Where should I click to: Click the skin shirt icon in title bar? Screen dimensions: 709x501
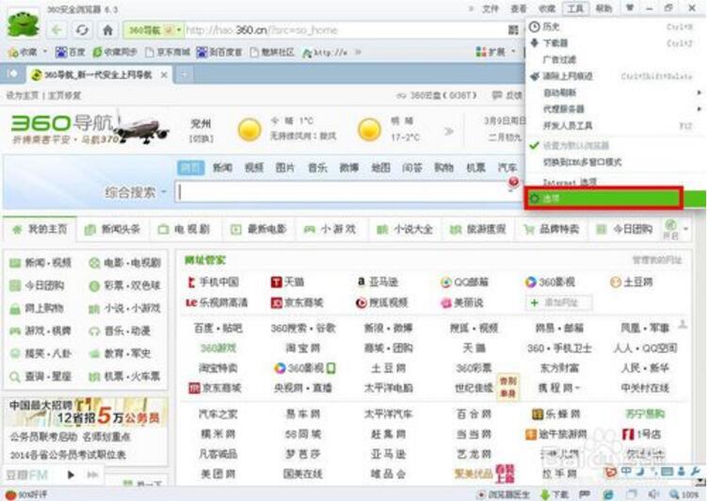[x=629, y=8]
